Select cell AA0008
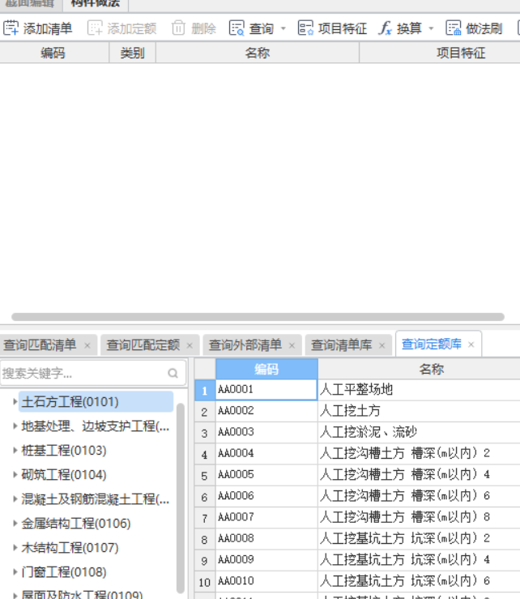Screen dimensions: 520x599 [266, 539]
